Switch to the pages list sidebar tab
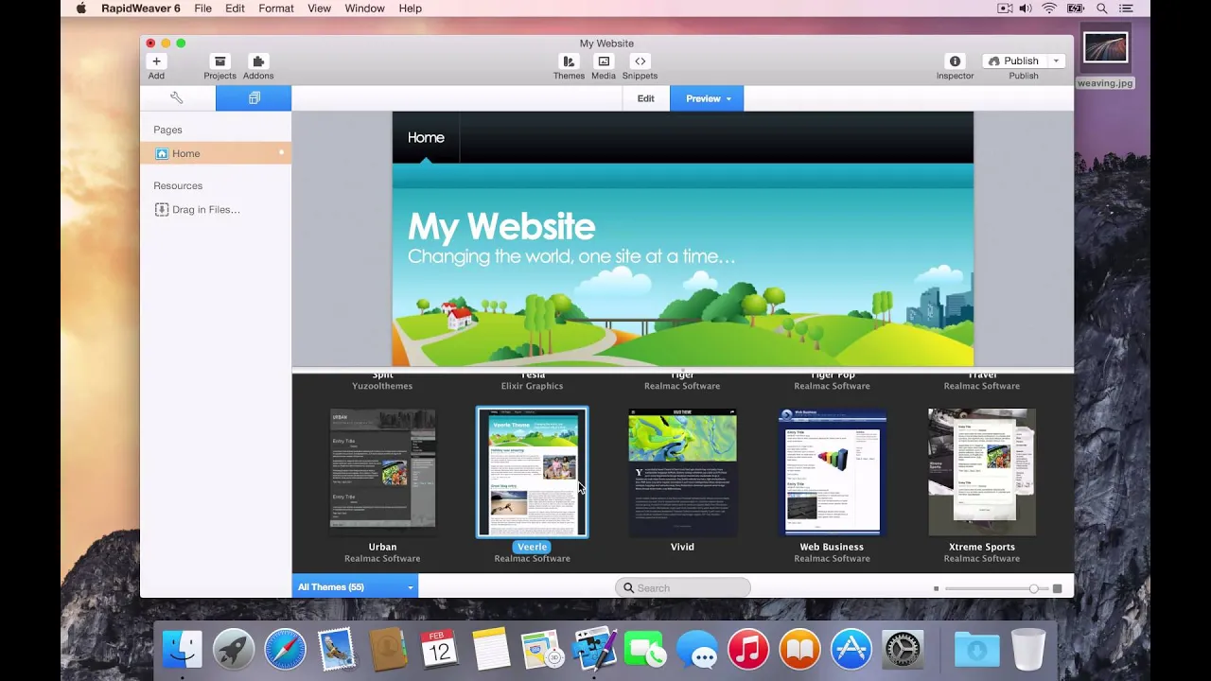The height and width of the screenshot is (681, 1211). pyautogui.click(x=254, y=98)
